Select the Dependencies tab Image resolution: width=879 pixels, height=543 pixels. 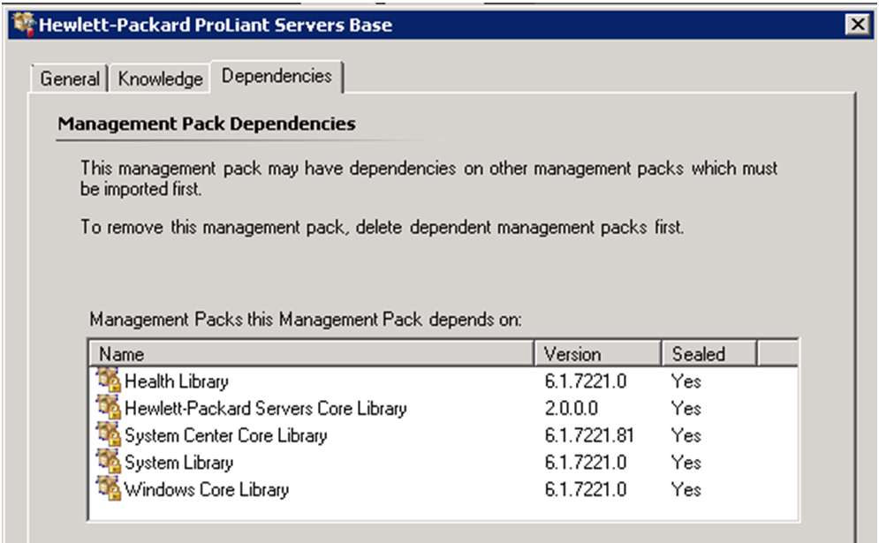click(277, 76)
